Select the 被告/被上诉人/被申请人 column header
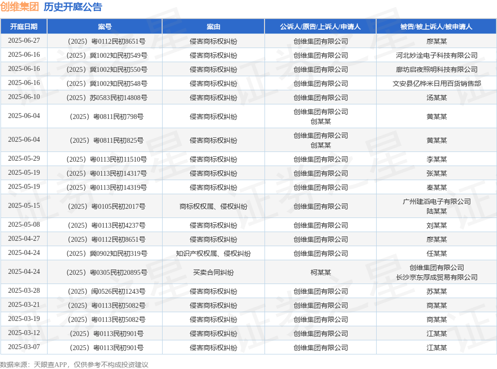 click(436, 27)
